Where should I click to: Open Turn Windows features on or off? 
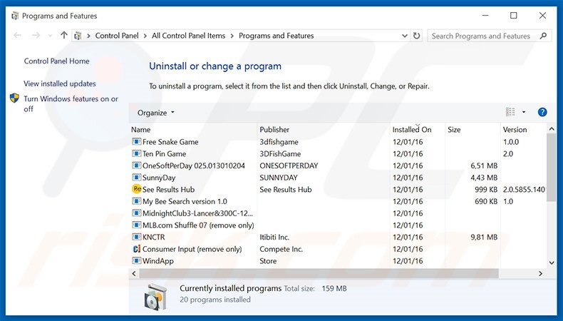tap(71, 103)
